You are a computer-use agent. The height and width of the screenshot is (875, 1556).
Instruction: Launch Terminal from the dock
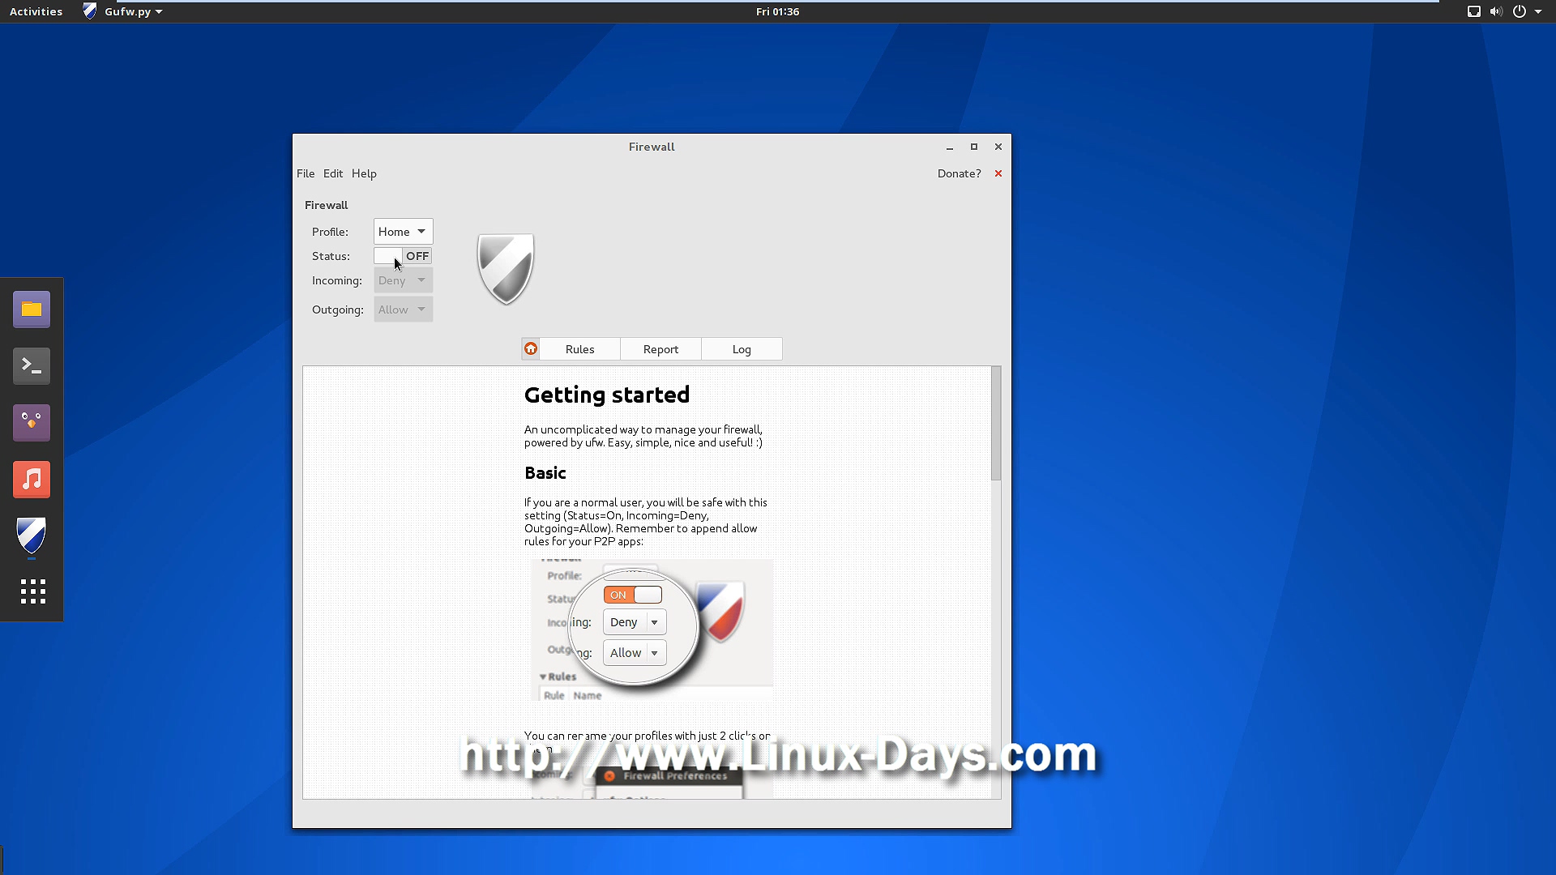[x=32, y=366]
